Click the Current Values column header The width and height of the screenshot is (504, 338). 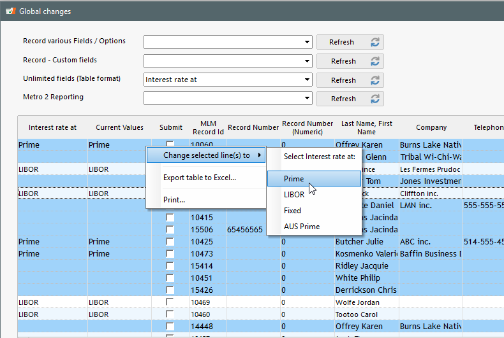point(119,127)
